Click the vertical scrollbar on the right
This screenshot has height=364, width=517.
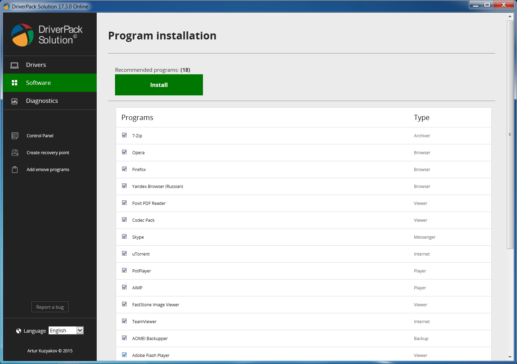click(x=510, y=134)
